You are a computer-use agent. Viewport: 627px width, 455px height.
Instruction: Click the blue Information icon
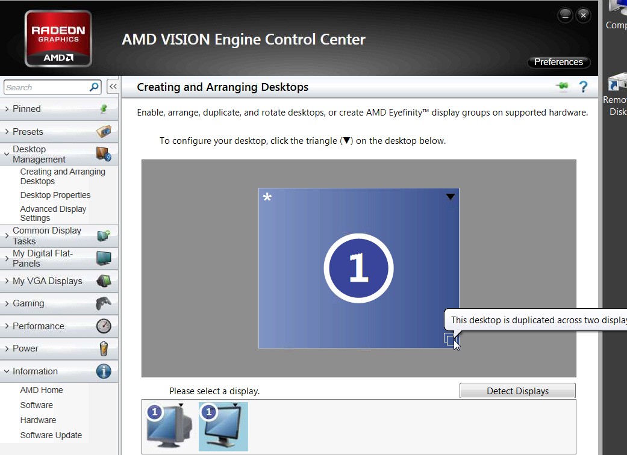point(104,371)
